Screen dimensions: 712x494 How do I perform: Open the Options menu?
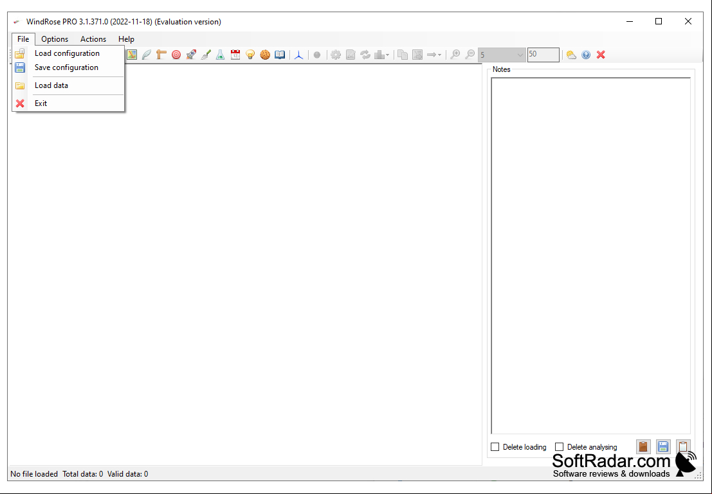click(x=55, y=39)
